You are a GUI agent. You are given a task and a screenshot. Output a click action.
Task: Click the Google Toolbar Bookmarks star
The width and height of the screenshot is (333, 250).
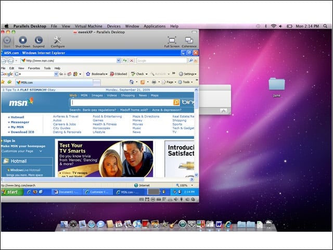(88, 74)
